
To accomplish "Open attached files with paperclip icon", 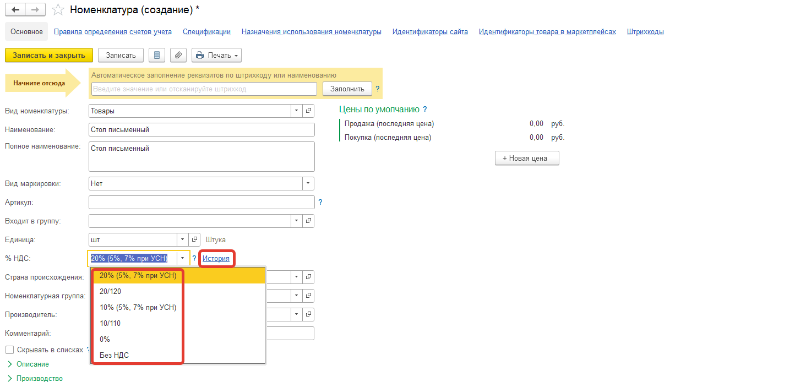I will pos(178,56).
